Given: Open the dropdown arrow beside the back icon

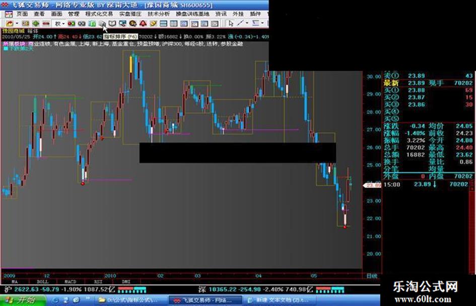Looking at the screenshot, I should coord(17,24).
